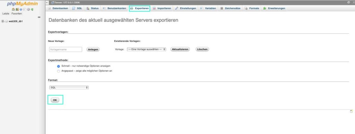
Task: Open the white MySQL documentation page icon
Action: pos(25,9)
